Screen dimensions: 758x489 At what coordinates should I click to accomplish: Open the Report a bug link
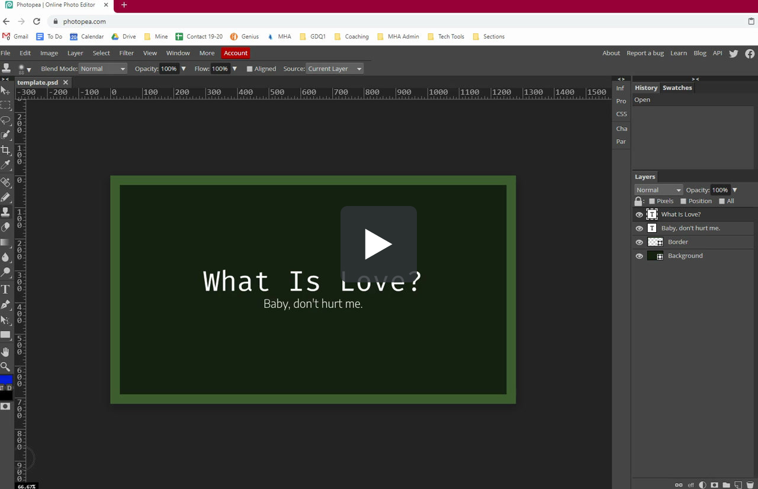pyautogui.click(x=645, y=53)
